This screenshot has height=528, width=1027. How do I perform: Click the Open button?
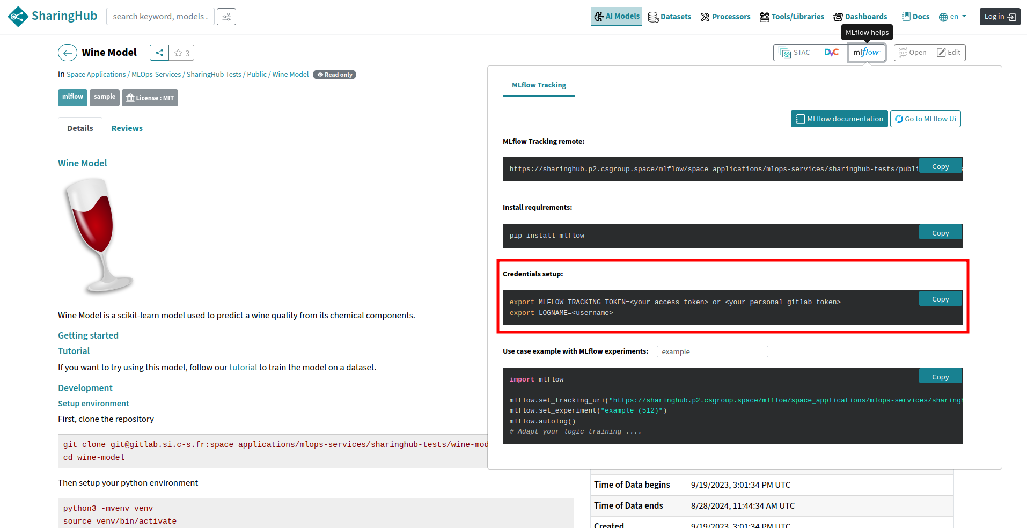point(913,53)
